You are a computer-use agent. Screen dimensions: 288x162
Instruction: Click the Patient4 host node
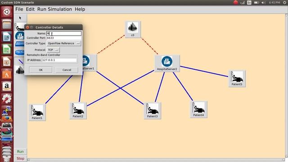tap(198, 109)
